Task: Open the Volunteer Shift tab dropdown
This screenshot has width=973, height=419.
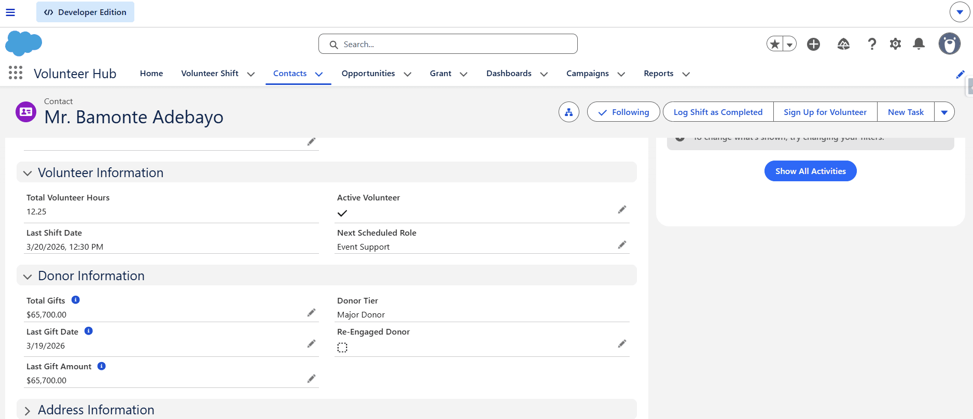Action: click(x=251, y=74)
